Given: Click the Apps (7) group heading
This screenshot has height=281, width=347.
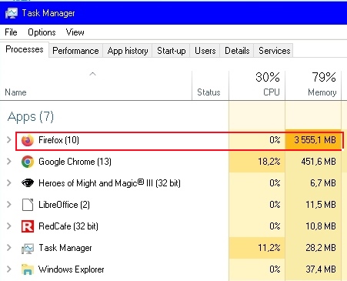Looking at the screenshot, I should (x=31, y=117).
